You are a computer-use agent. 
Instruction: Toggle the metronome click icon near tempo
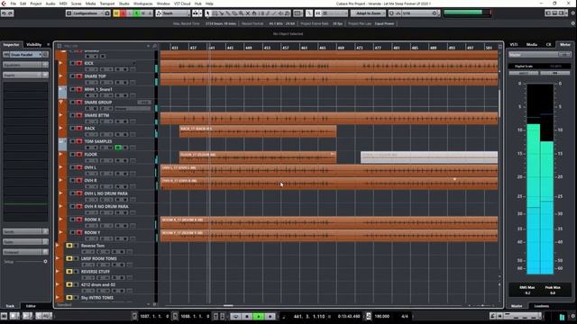pyautogui.click(x=369, y=316)
